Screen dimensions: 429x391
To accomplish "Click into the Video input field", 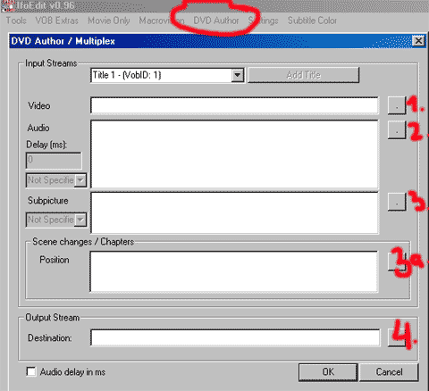I will 234,105.
